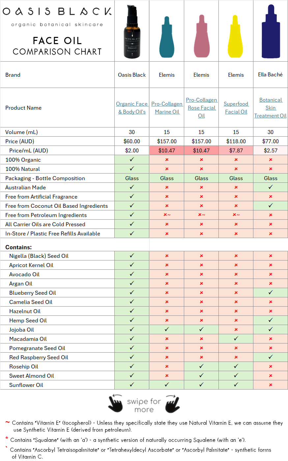Click the $2.57 price per mL cell

click(x=271, y=150)
